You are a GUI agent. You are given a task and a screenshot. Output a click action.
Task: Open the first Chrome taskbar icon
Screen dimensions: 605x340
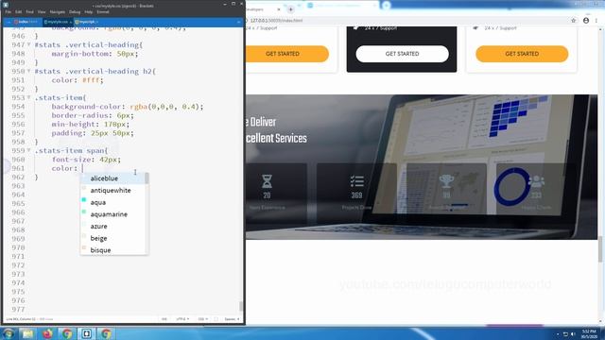pos(67,333)
